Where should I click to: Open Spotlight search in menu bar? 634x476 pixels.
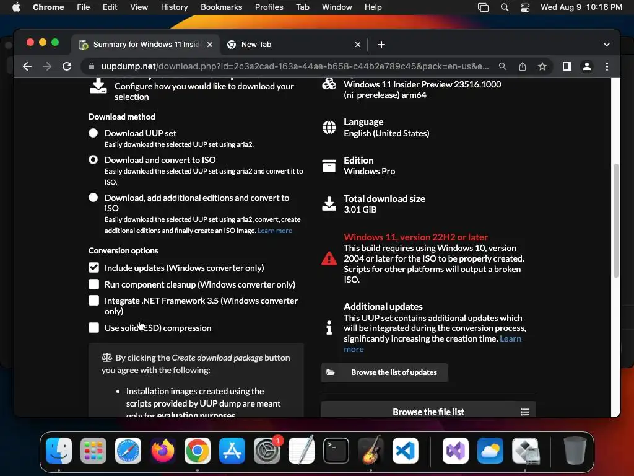tap(504, 7)
